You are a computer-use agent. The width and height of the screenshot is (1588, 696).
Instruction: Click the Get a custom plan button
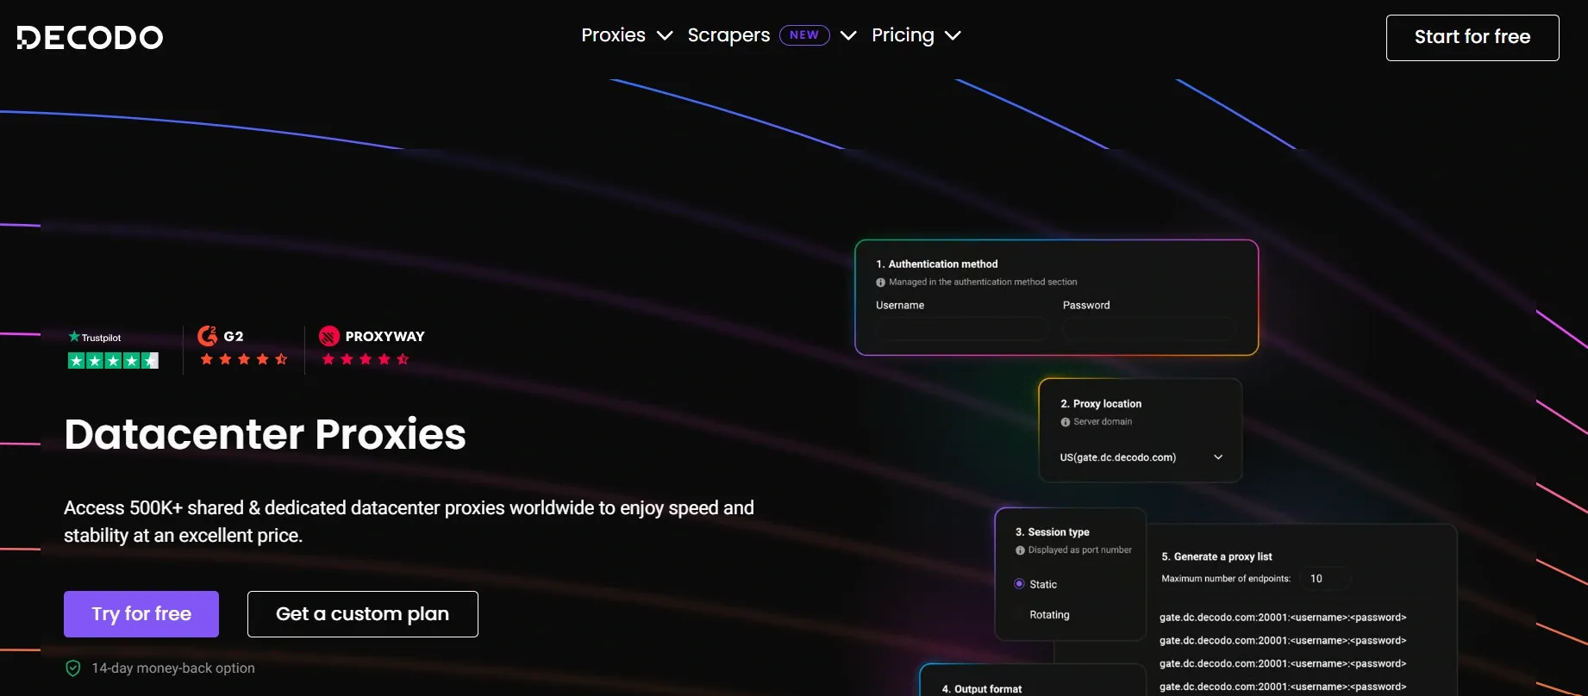click(x=363, y=614)
